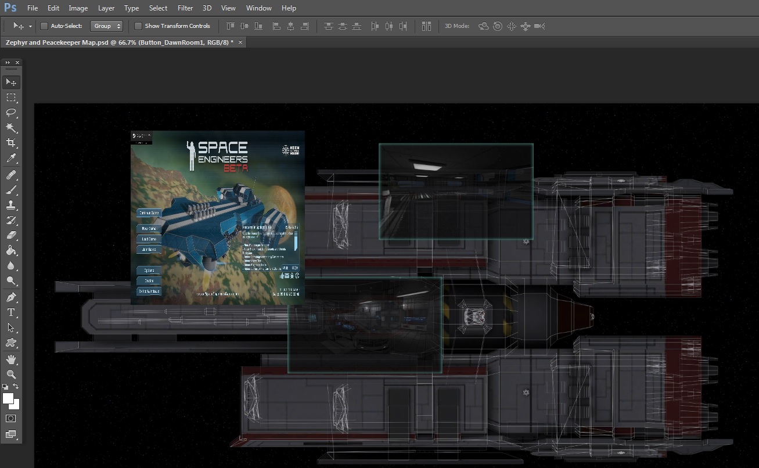Expand the toolbox panel double-arrow
759x468 pixels.
point(8,62)
